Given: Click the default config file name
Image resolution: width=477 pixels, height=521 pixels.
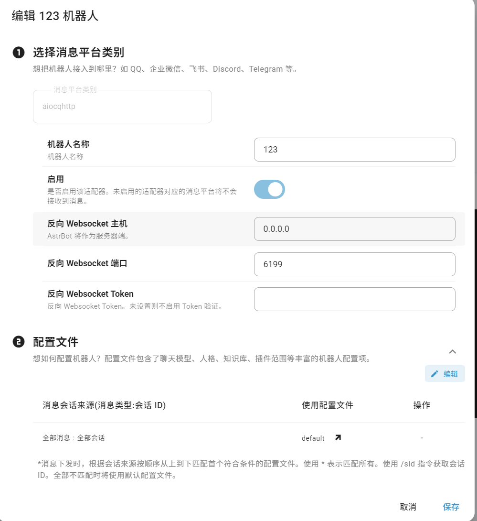Looking at the screenshot, I should coord(313,438).
